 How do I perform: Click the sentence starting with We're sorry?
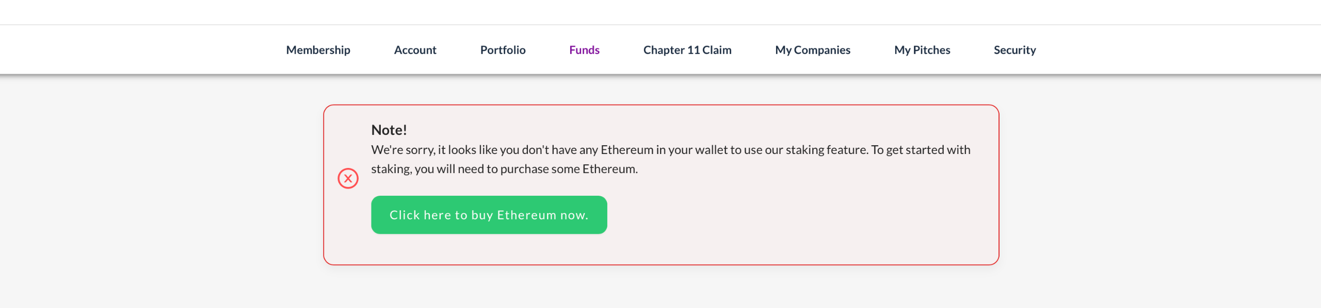620,150
